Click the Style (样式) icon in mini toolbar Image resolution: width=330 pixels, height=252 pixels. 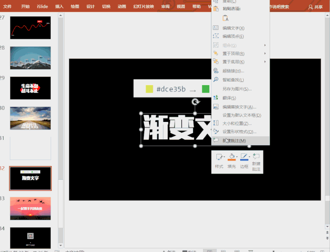[x=219, y=157]
